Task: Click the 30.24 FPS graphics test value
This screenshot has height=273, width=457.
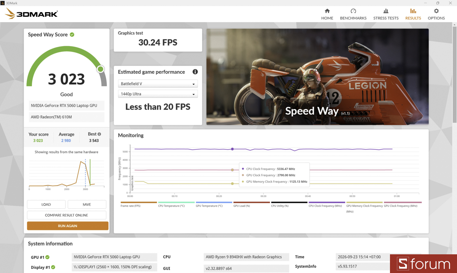Action: point(158,43)
